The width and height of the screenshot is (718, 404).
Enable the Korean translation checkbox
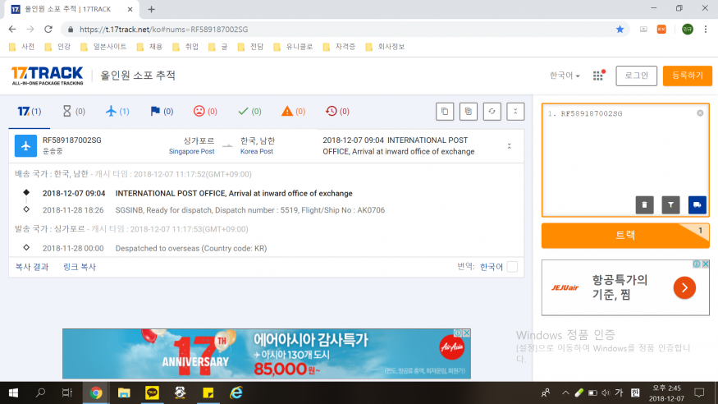pos(512,267)
